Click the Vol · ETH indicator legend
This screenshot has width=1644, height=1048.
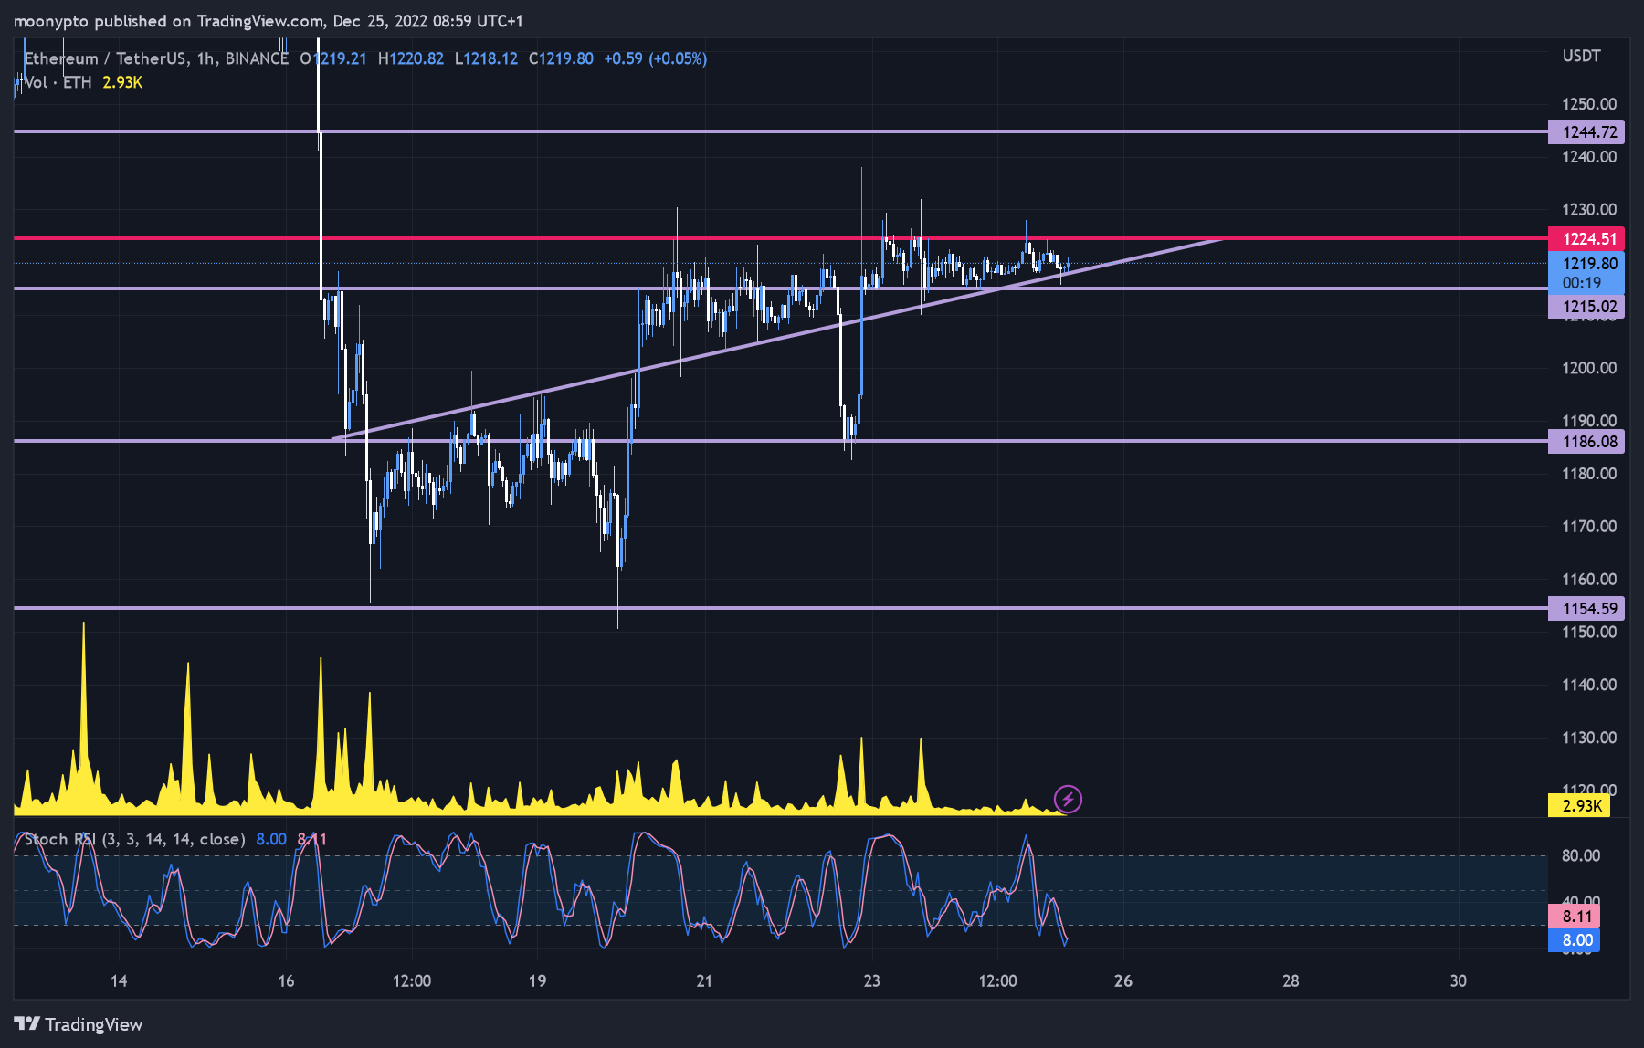[x=58, y=82]
